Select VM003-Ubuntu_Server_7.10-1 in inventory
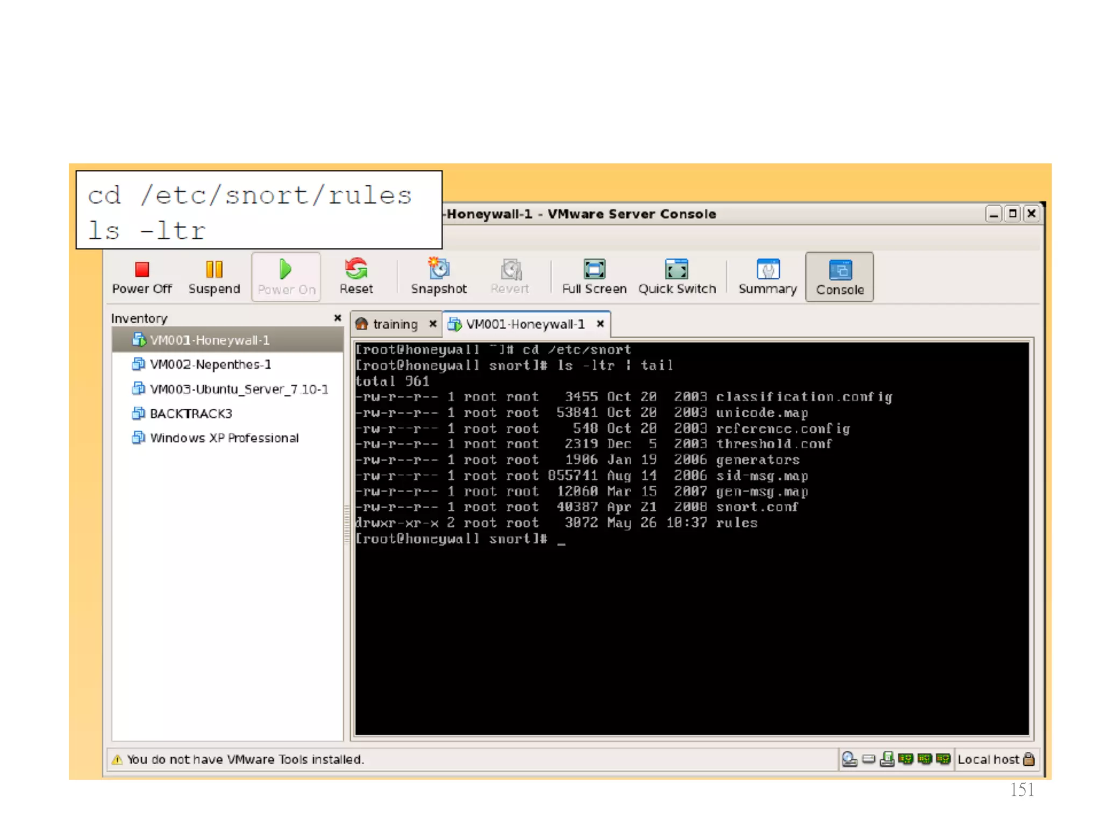 pyautogui.click(x=239, y=389)
